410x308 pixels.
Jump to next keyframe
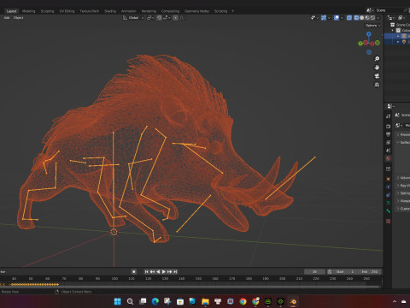click(x=170, y=272)
